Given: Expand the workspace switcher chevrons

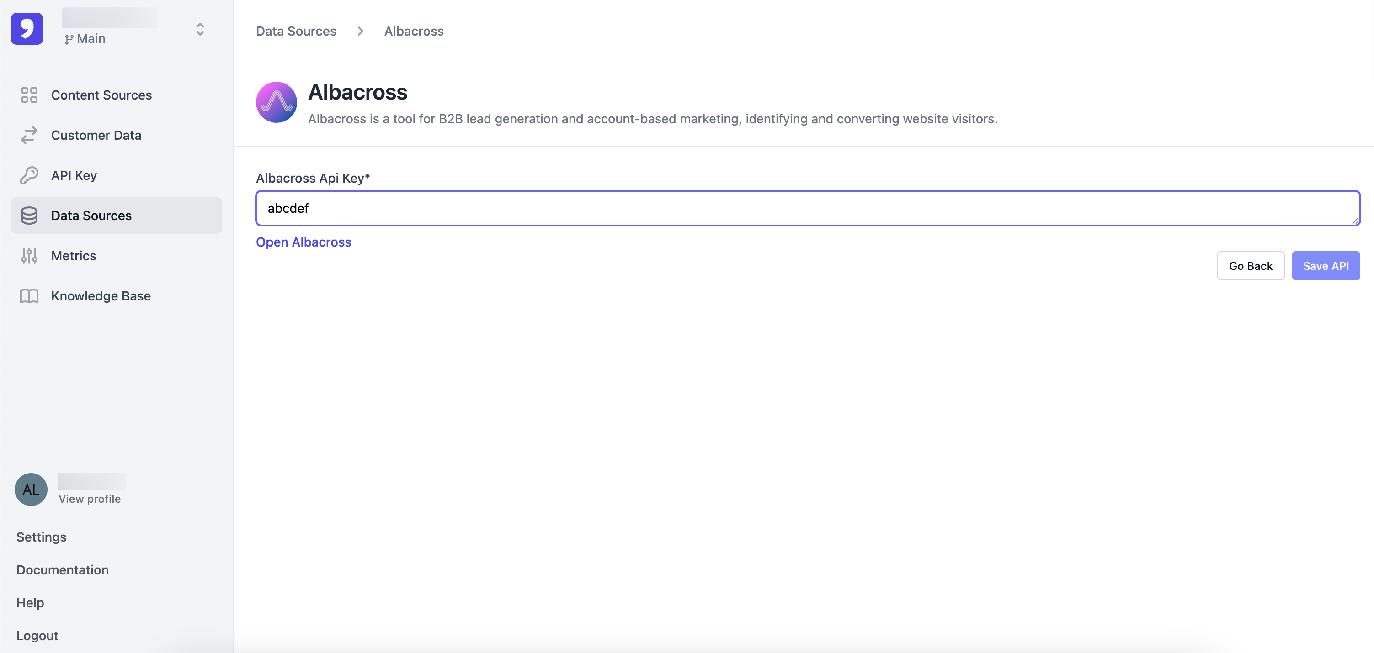Looking at the screenshot, I should [200, 29].
